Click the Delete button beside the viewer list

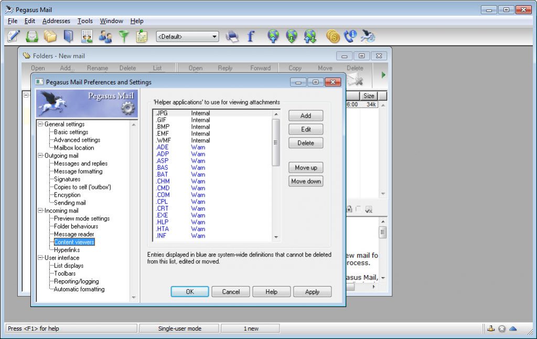tap(306, 143)
